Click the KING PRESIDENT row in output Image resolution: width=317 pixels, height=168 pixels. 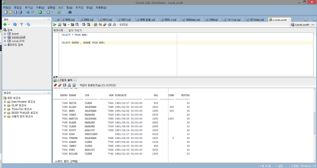tap(126, 134)
